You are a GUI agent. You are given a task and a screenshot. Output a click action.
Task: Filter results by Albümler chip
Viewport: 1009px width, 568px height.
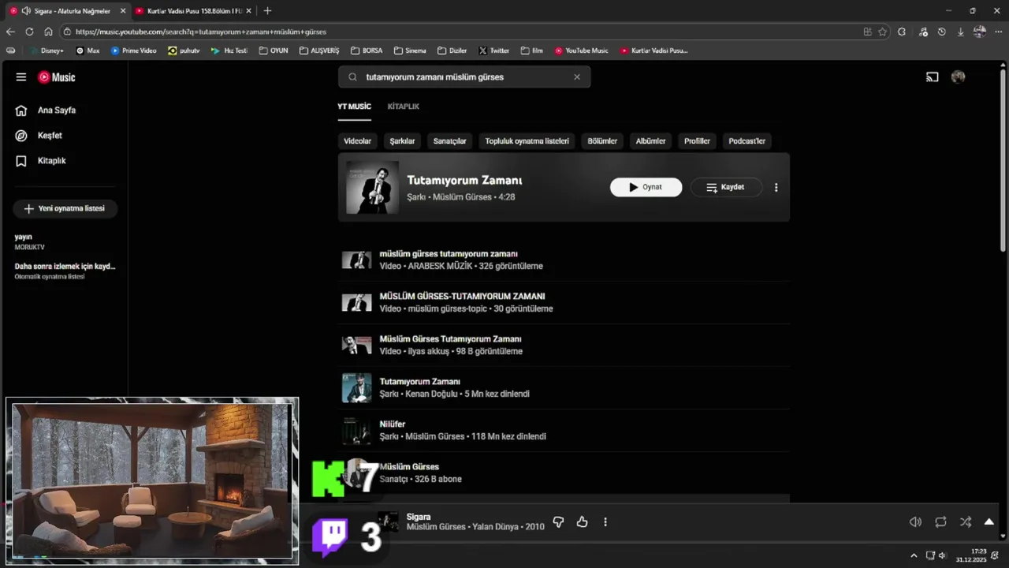tap(650, 141)
